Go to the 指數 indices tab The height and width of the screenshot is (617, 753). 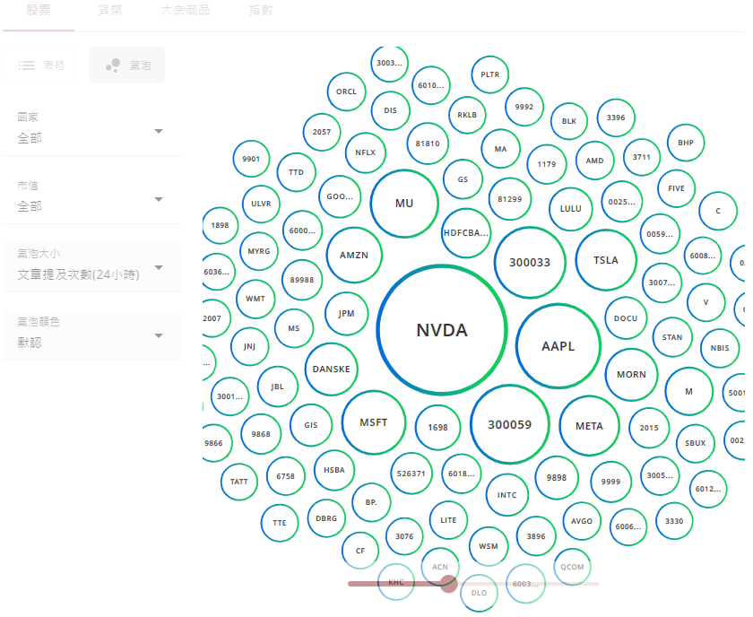click(261, 11)
